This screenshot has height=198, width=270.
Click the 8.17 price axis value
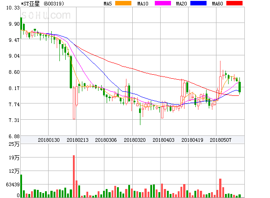[x=14, y=88]
